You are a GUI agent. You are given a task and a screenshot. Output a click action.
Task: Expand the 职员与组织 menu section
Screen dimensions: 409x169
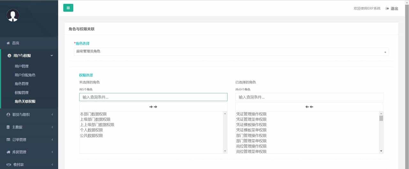[x=29, y=114]
